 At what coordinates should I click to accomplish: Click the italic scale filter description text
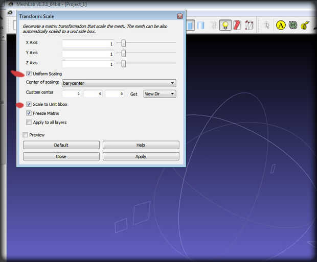pos(95,29)
